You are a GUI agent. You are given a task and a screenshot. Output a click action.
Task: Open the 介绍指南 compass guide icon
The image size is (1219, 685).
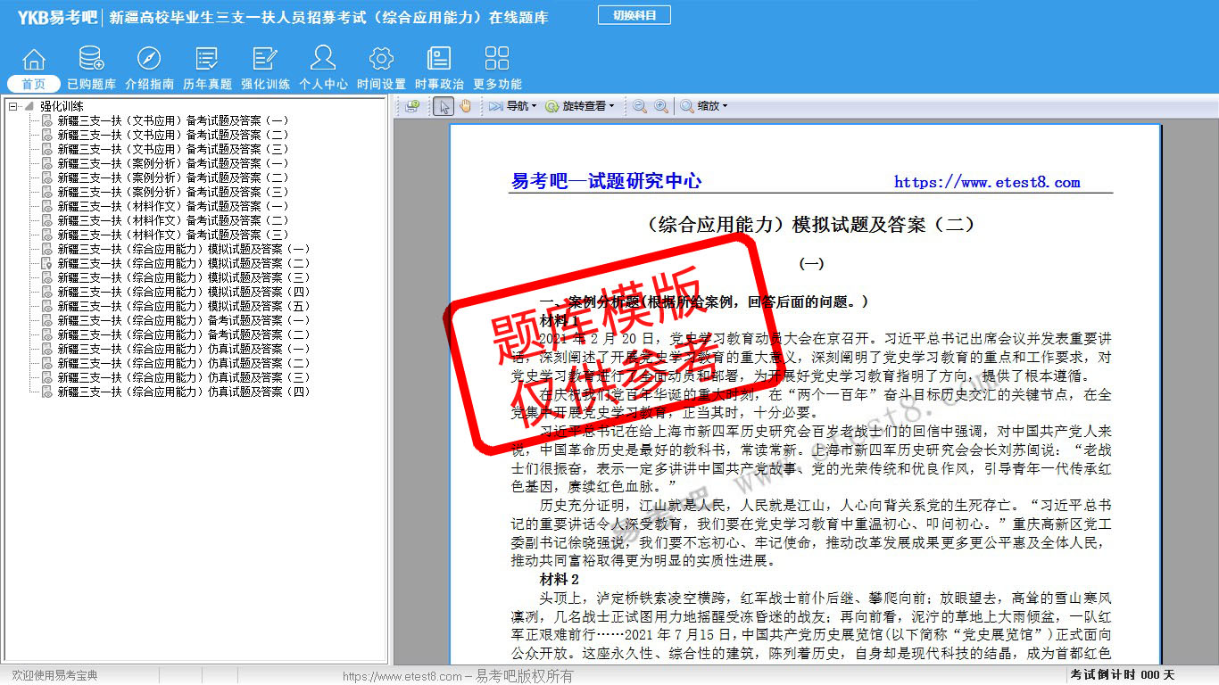click(x=149, y=60)
